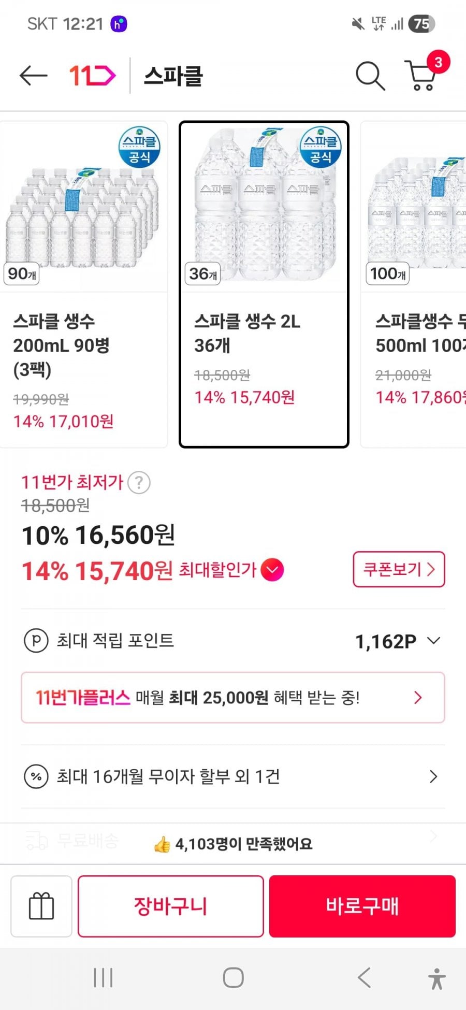Tap Android home button
The width and height of the screenshot is (466, 1010).
pos(233,978)
